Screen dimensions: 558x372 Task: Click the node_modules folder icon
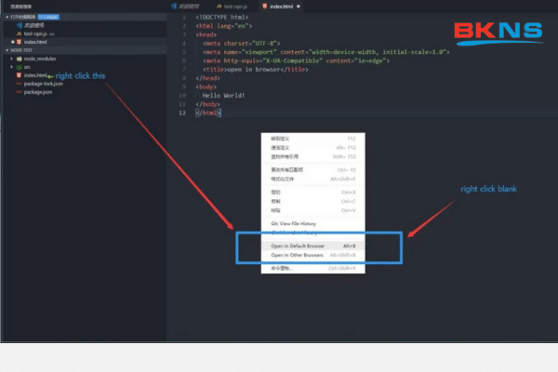20,59
